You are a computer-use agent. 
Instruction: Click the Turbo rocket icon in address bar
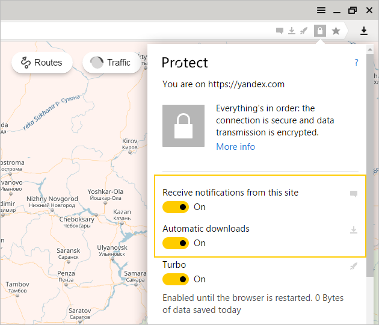pos(304,31)
